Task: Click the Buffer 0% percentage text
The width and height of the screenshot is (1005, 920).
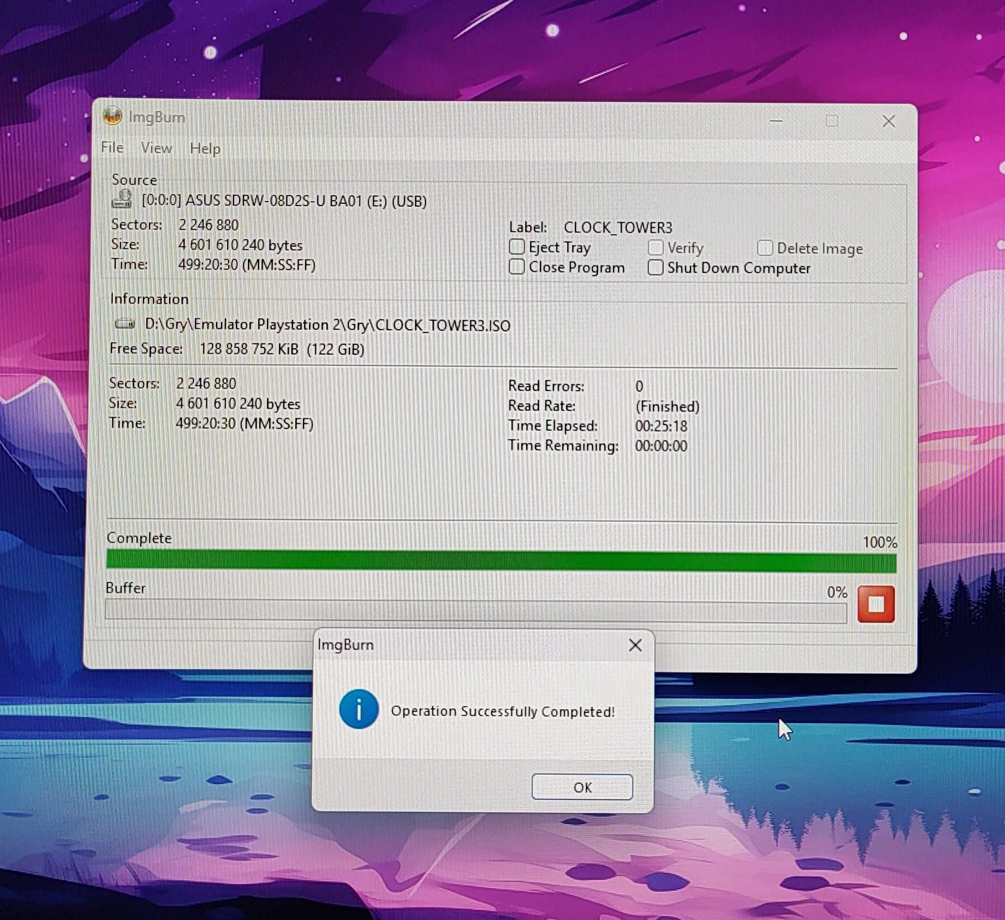Action: tap(837, 592)
